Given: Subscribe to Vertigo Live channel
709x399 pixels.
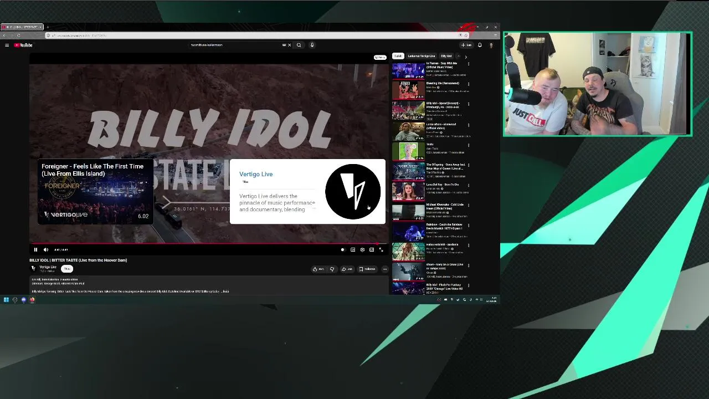Looking at the screenshot, I should 67,269.
